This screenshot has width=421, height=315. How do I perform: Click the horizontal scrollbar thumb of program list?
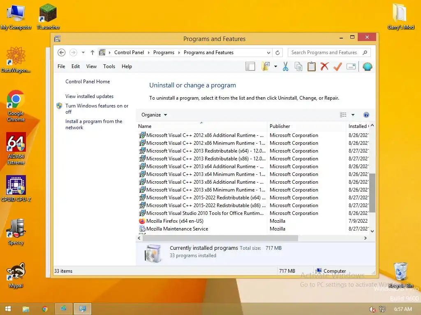(220, 238)
